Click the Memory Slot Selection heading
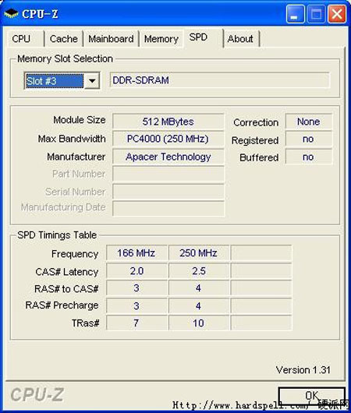Viewport: 351px width, 413px height. 66,58
